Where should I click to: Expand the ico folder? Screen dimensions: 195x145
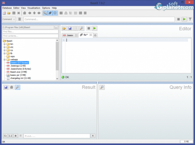tap(5, 50)
